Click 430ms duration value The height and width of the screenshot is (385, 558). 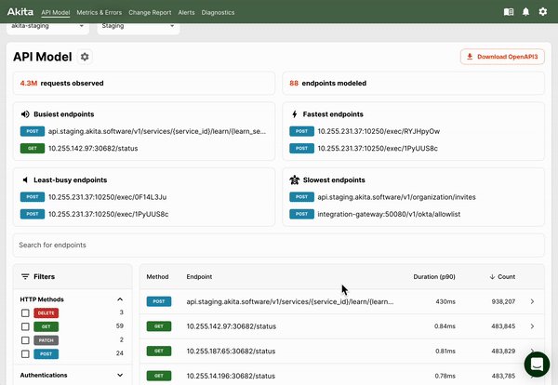click(x=445, y=301)
